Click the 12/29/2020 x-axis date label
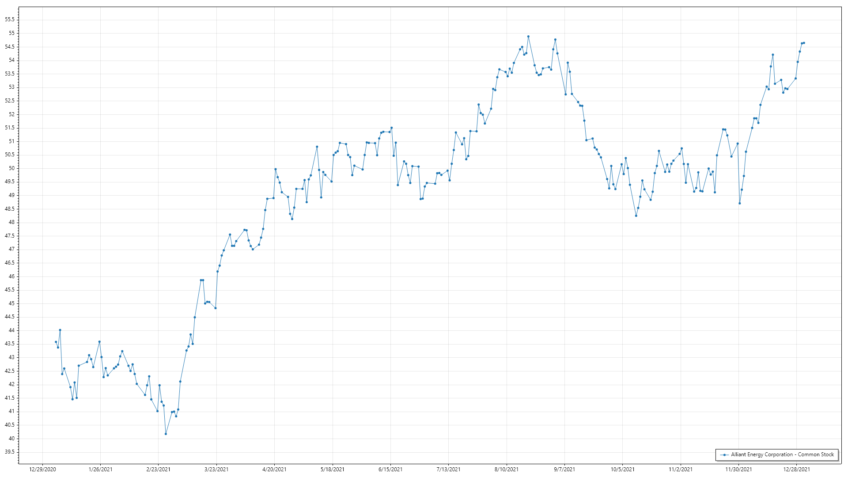Image resolution: width=848 pixels, height=477 pixels. [42, 469]
